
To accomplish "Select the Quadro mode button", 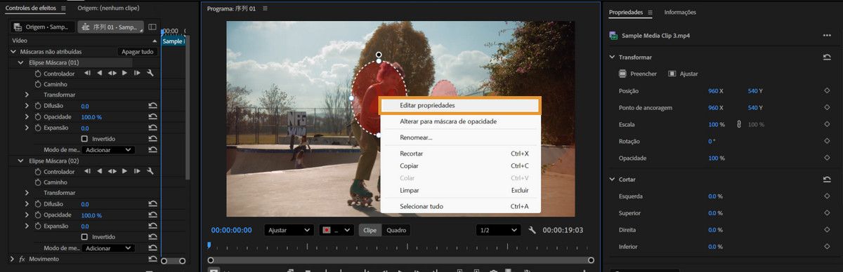I will (x=396, y=230).
